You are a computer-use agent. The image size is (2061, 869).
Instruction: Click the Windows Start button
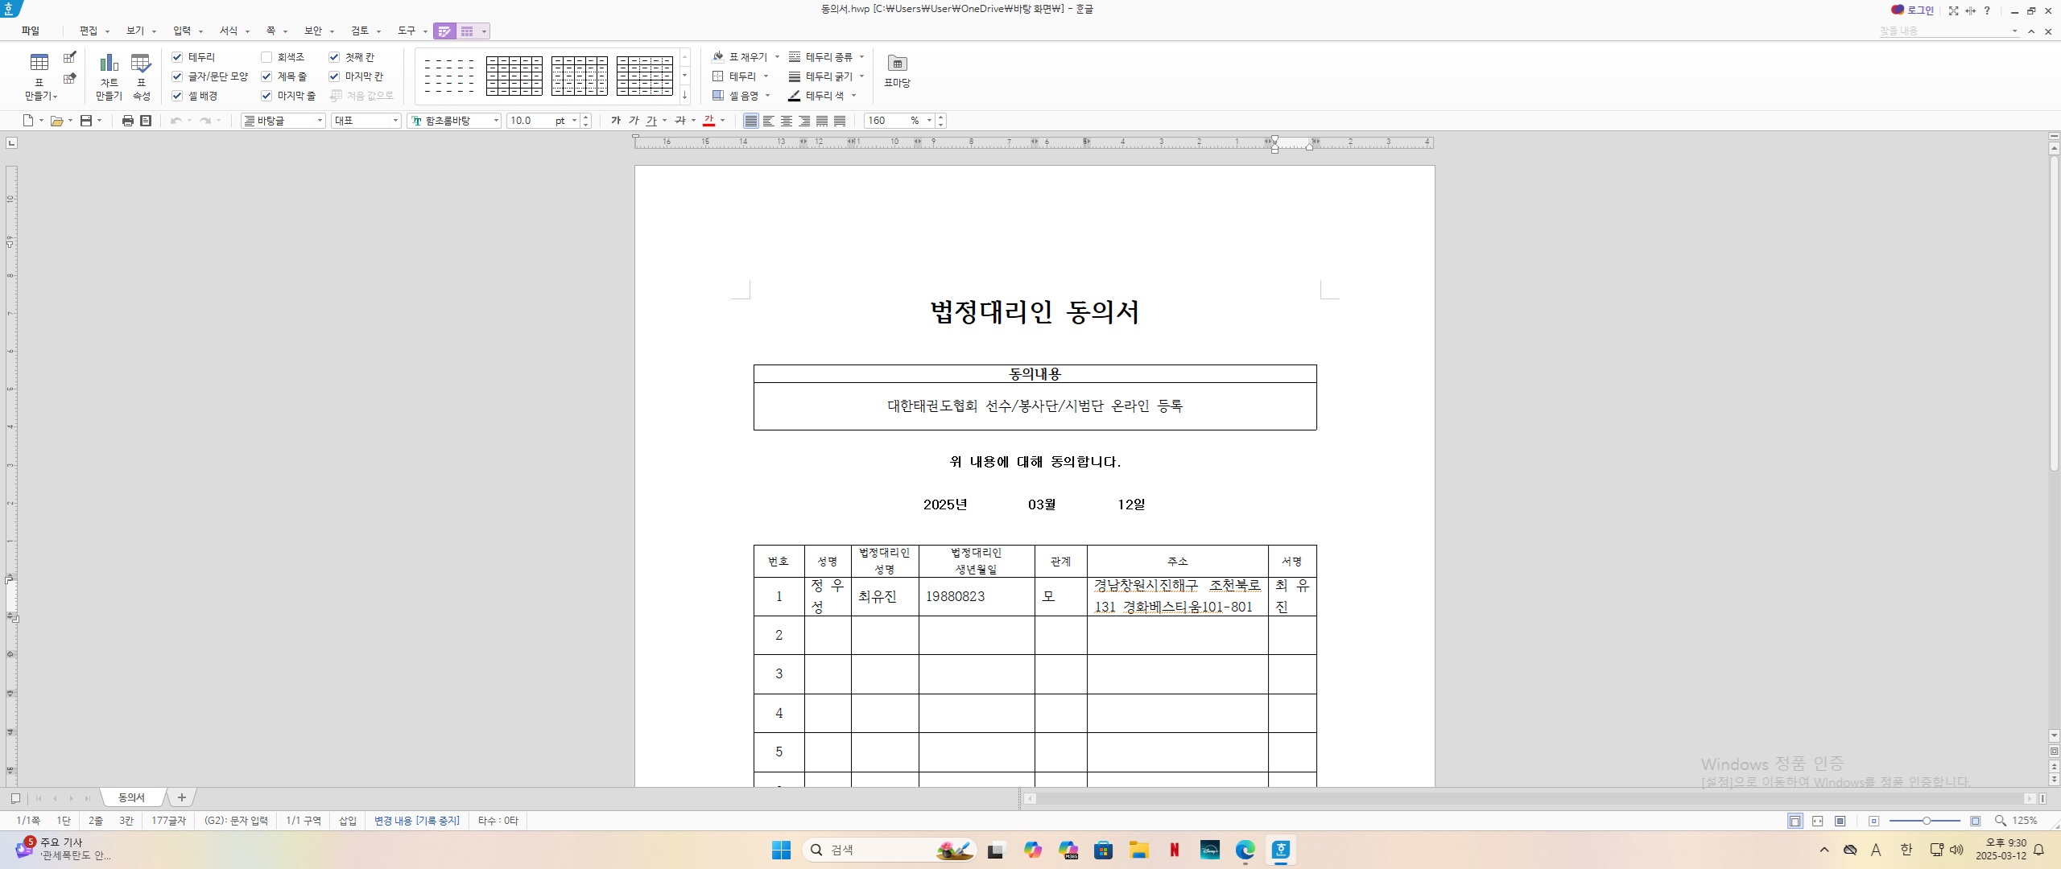tap(781, 850)
